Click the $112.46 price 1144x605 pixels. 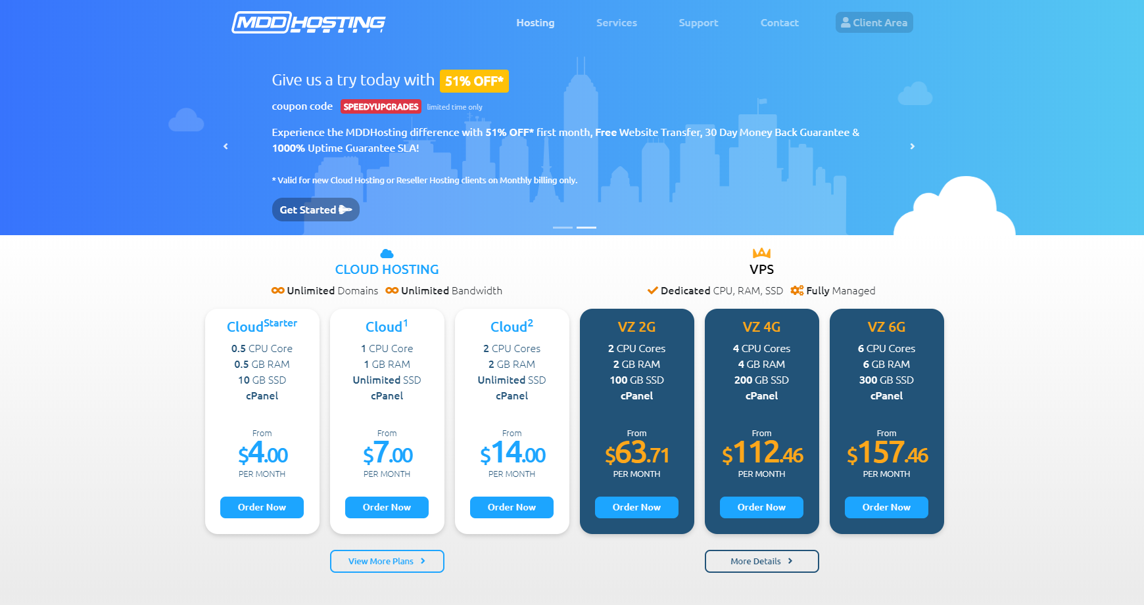(762, 453)
